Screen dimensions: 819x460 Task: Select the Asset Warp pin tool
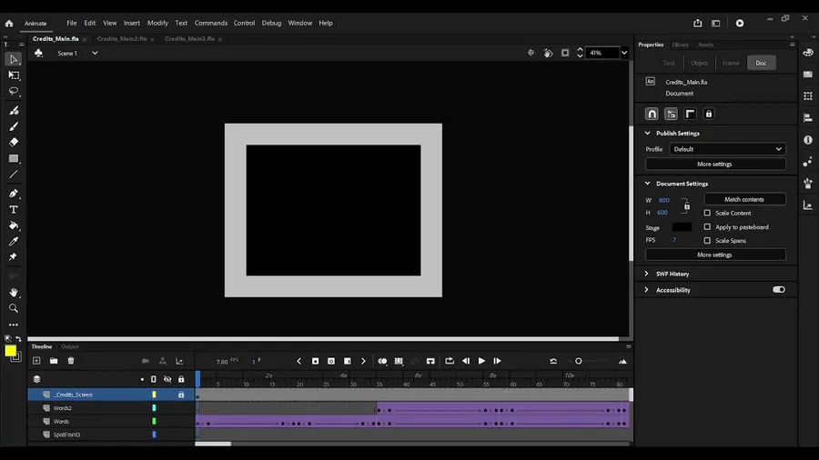(x=14, y=256)
